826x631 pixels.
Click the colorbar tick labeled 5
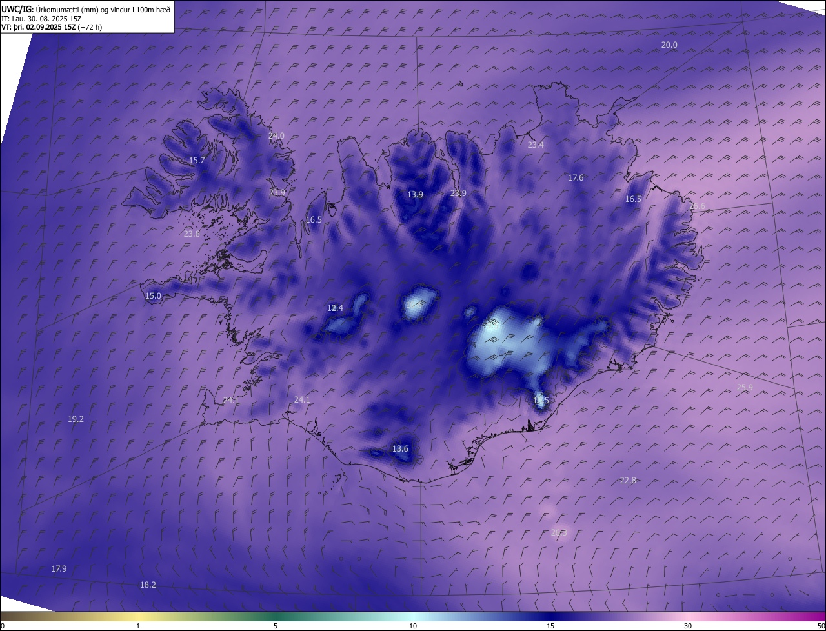276,626
